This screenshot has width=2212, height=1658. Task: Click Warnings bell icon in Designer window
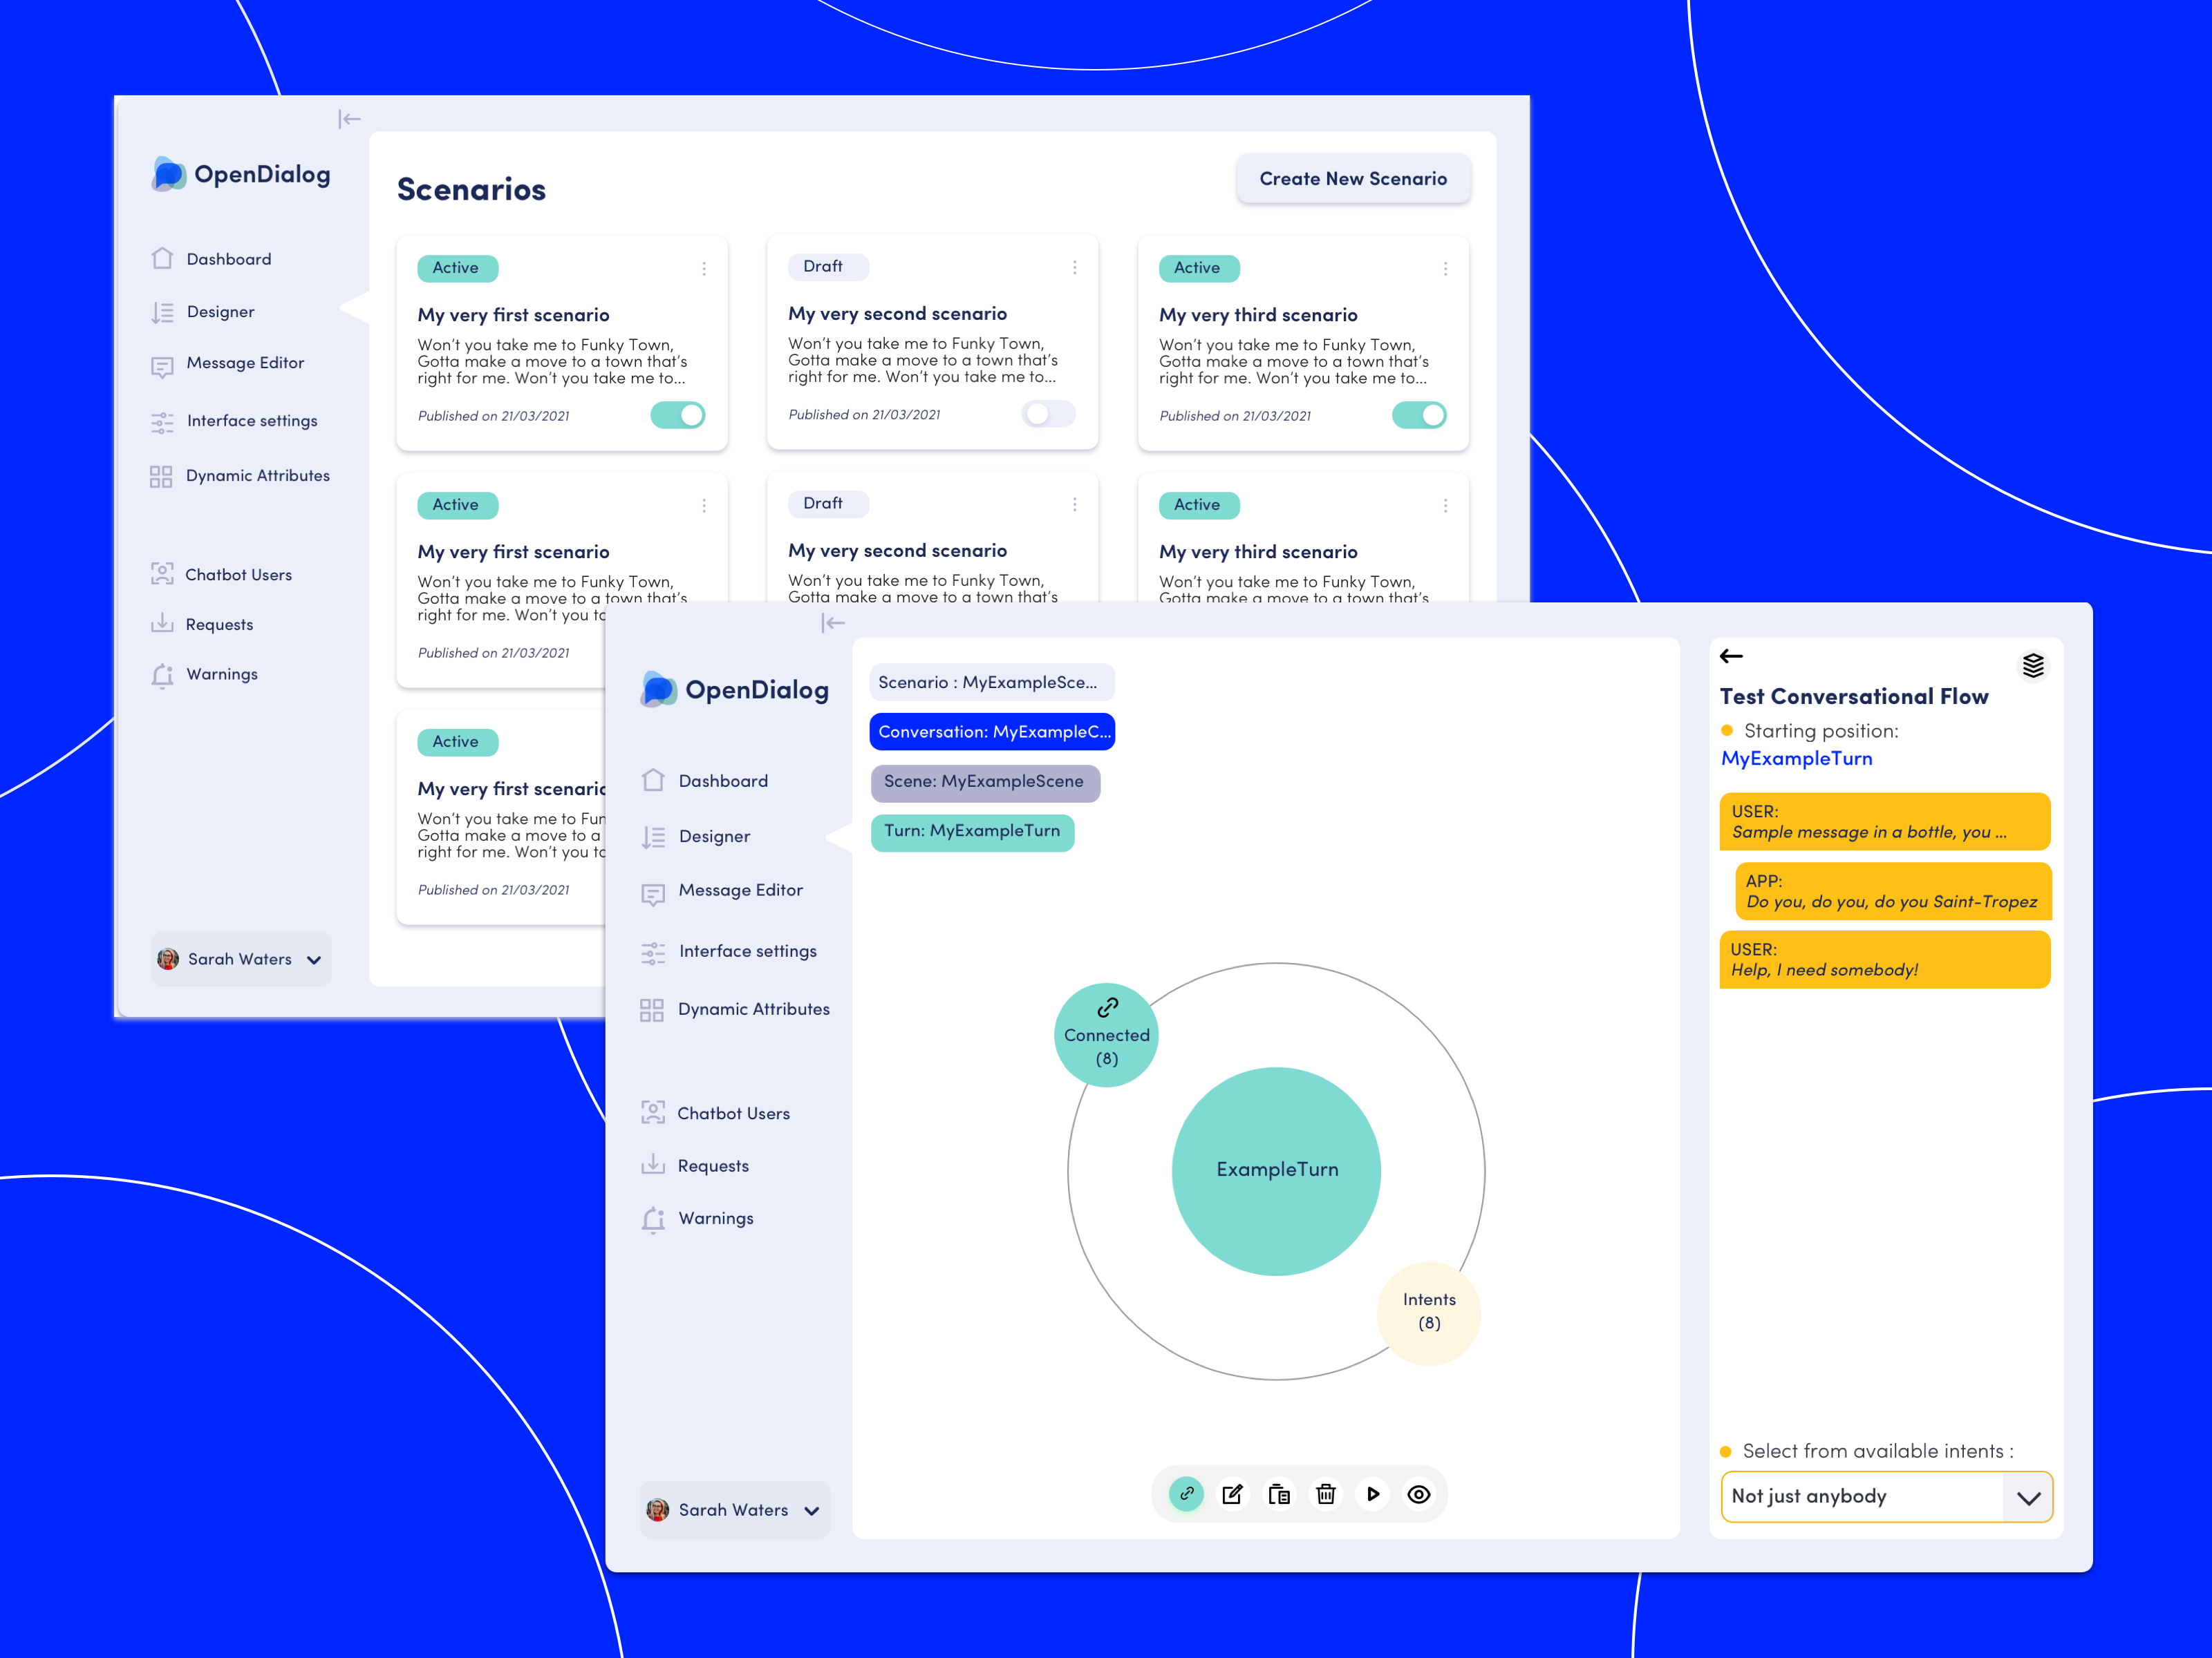653,1220
